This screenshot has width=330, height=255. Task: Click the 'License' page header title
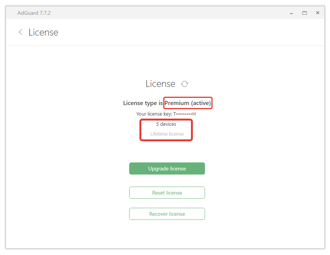(x=43, y=32)
